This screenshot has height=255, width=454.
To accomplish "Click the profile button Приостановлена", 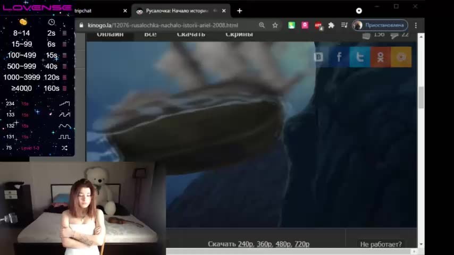I will click(x=380, y=25).
